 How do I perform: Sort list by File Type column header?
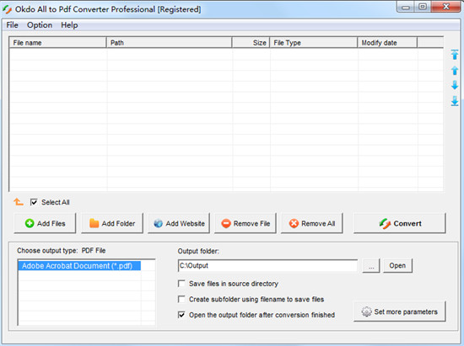(314, 43)
